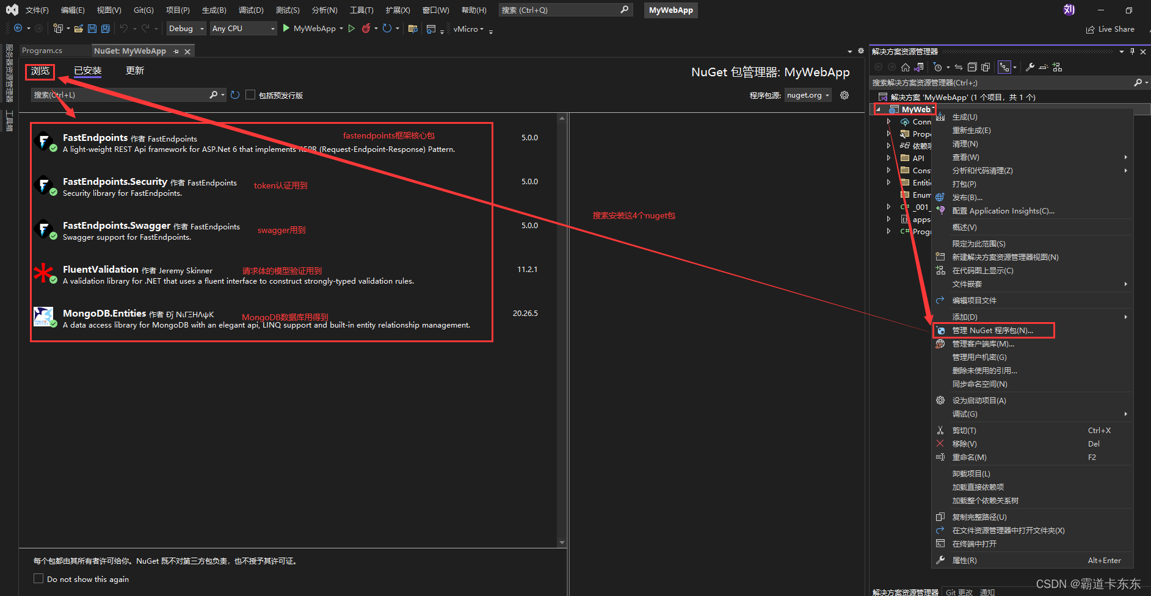
Task: Open the 添加(D) Add submenu
Action: click(1032, 317)
